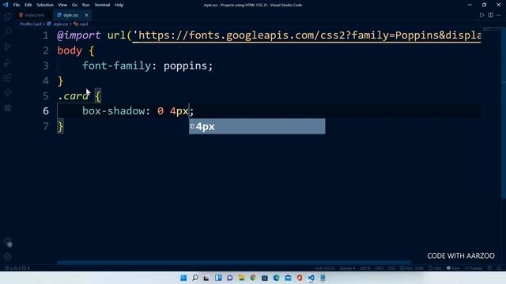Open errors and warnings in status bar

17,268
